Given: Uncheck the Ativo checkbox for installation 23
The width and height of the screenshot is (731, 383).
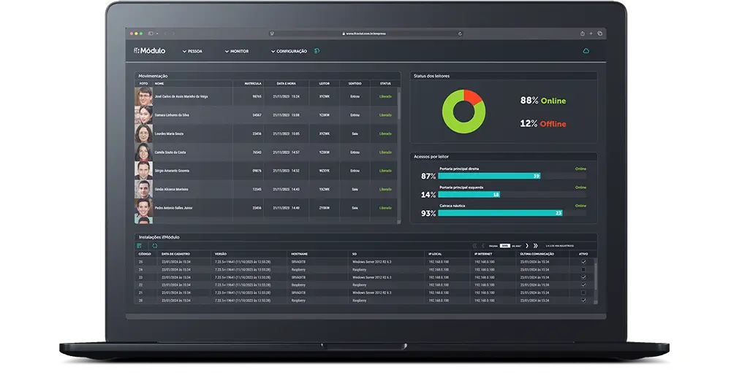Looking at the screenshot, I should (x=583, y=277).
